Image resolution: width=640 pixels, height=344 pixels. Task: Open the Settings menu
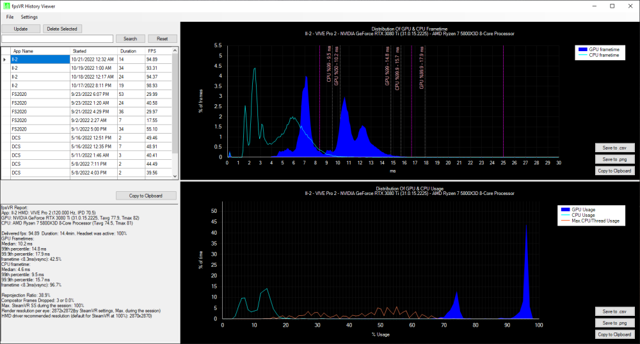coord(29,17)
